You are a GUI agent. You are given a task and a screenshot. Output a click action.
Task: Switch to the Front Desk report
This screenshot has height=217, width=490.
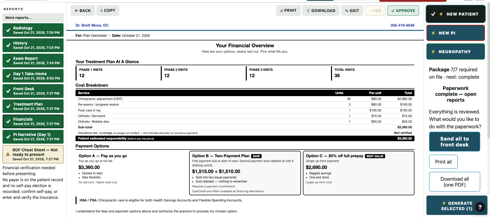tap(33, 91)
